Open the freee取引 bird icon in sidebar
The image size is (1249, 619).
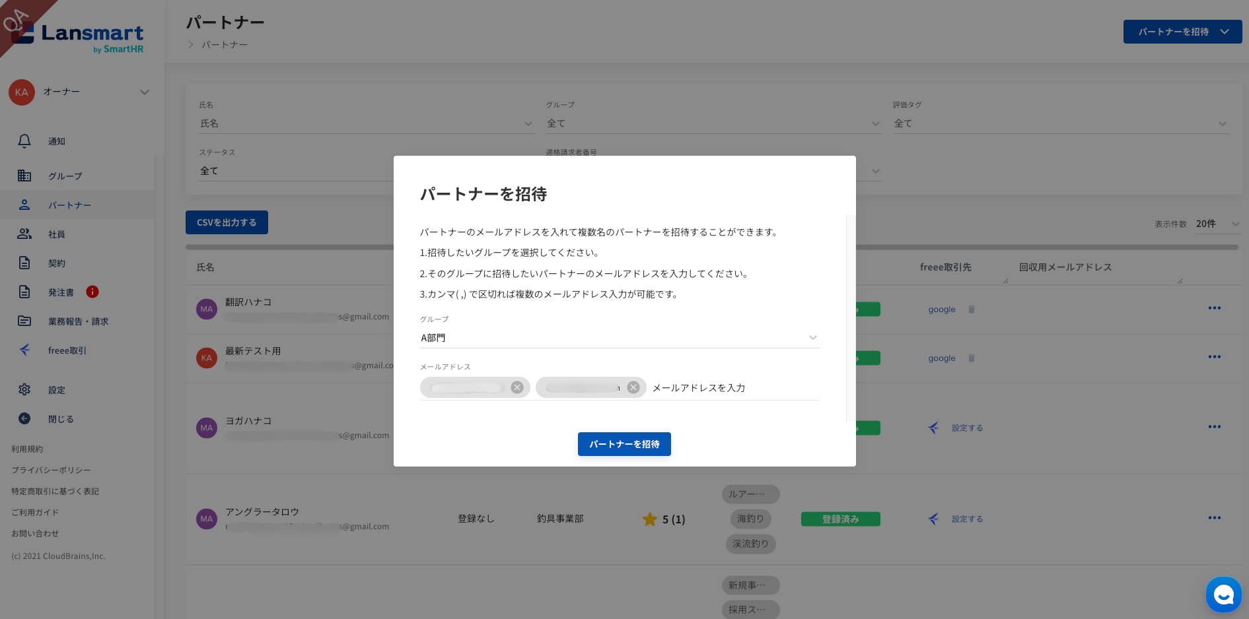click(24, 350)
